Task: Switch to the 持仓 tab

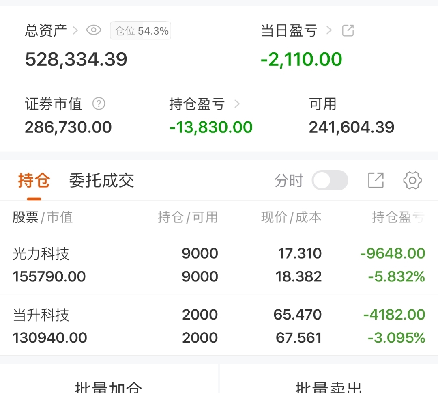Action: [34, 181]
